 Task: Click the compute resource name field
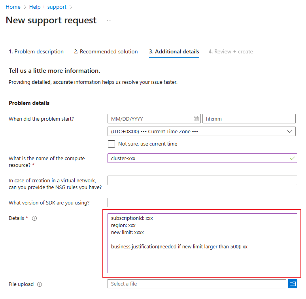pyautogui.click(x=198, y=158)
